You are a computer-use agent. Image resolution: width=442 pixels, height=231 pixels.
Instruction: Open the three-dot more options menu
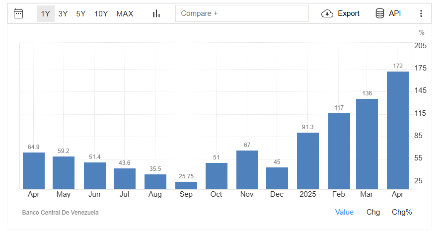(421, 13)
